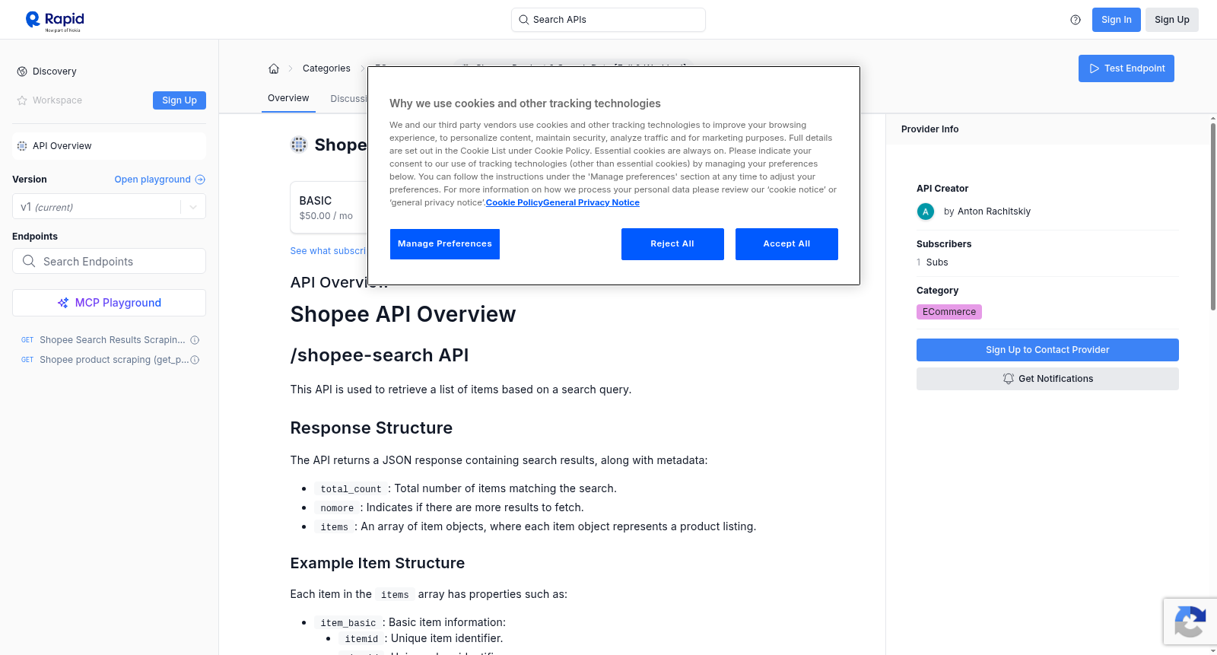Click the Response Structure heading
Viewport: 1217px width, 655px height.
(x=371, y=428)
